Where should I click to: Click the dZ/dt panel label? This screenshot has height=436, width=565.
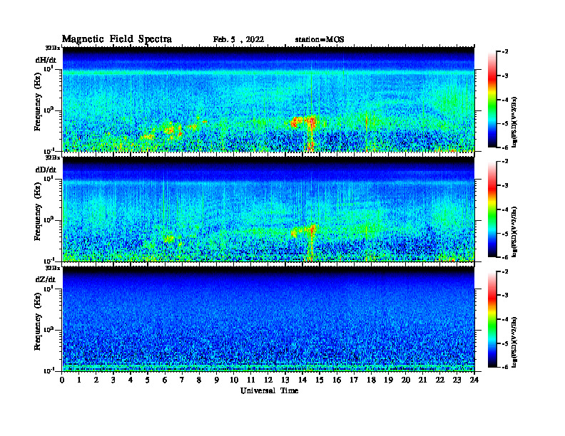(46, 279)
